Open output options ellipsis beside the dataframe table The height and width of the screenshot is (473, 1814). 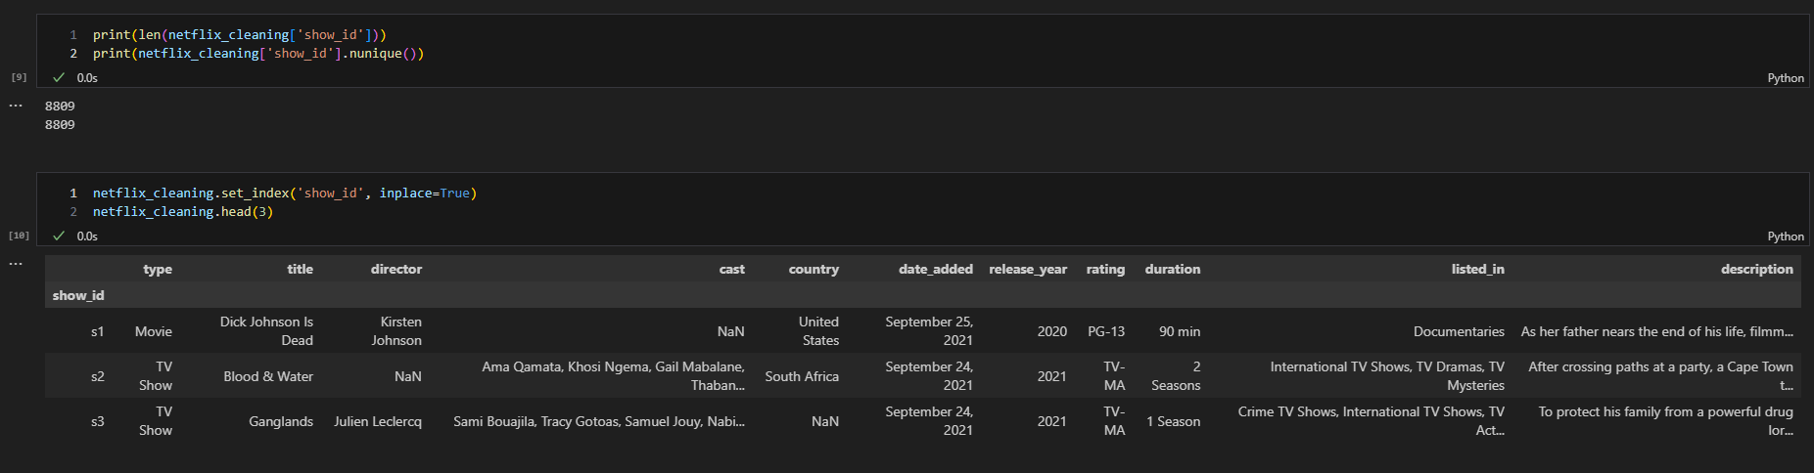pyautogui.click(x=16, y=264)
